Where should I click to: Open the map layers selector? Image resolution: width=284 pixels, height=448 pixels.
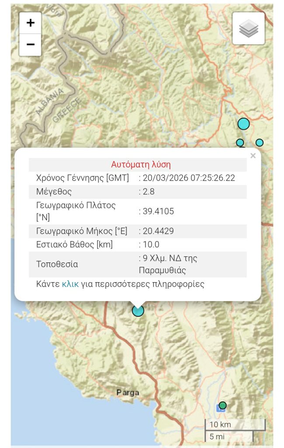click(249, 28)
